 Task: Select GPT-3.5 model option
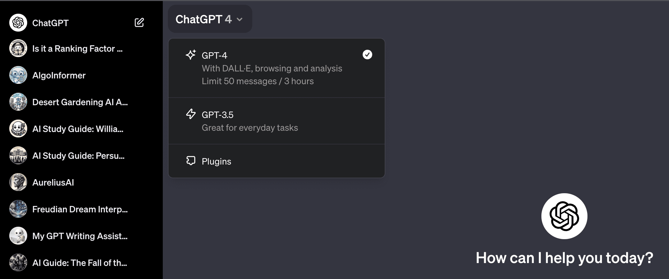tap(277, 121)
